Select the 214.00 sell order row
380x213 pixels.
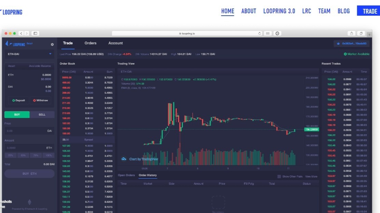(87, 98)
